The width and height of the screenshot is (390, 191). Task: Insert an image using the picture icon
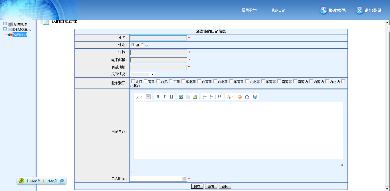pyautogui.click(x=195, y=97)
